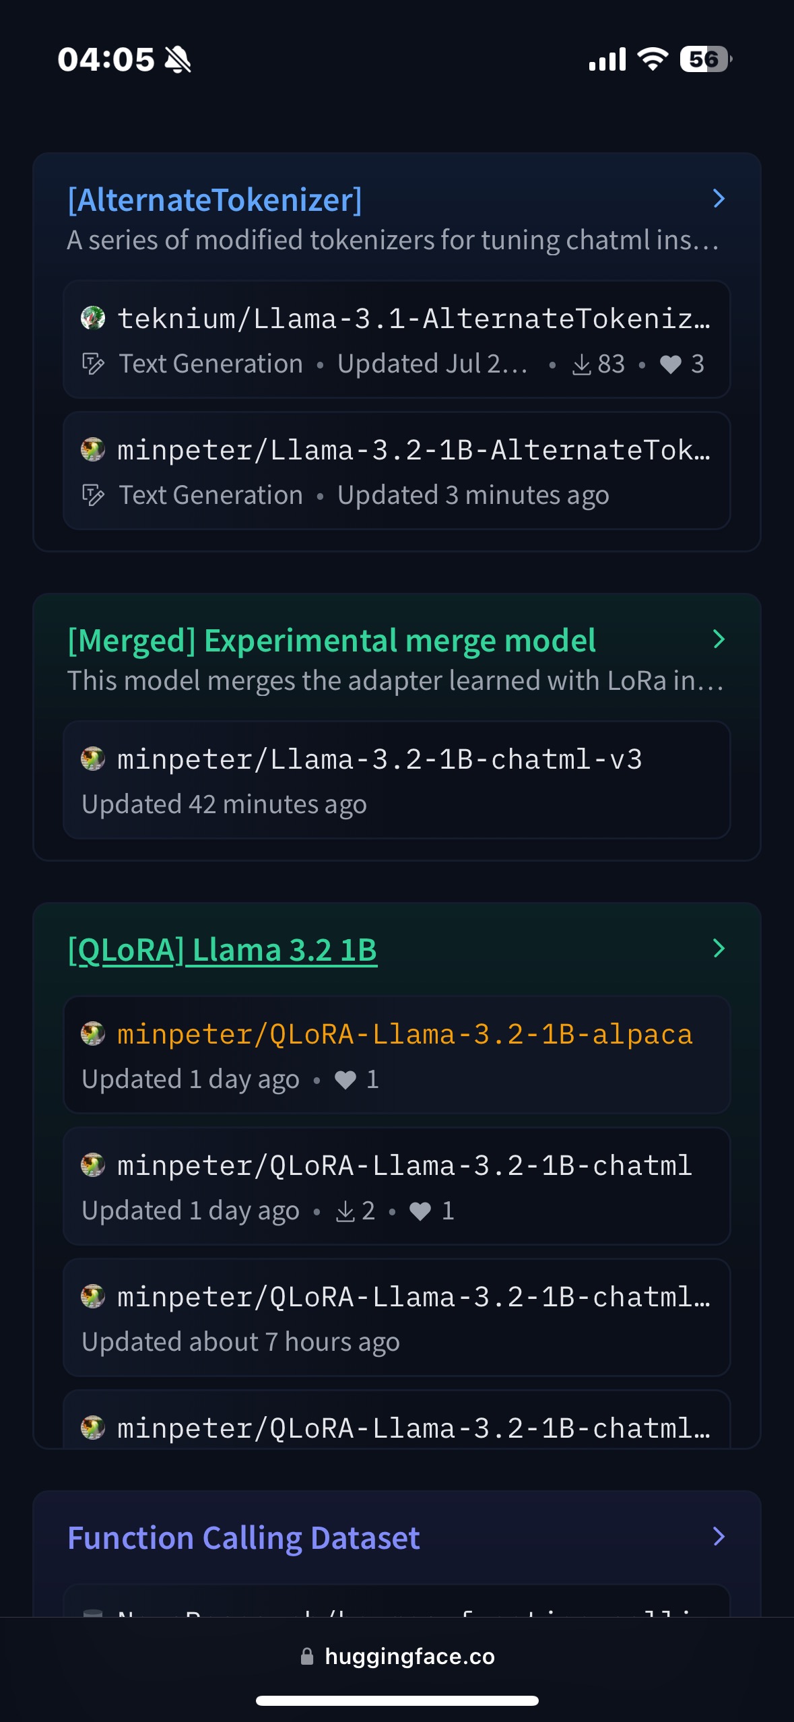Click download icon on QLoRA-Llama-3.2-1B-chatml card
Image resolution: width=794 pixels, height=1722 pixels.
[x=345, y=1211]
